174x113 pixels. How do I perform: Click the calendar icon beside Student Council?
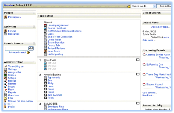point(144,84)
